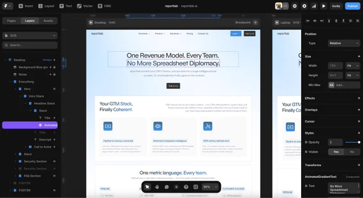Open the Insert panel
The height and width of the screenshot is (198, 363).
26,6
